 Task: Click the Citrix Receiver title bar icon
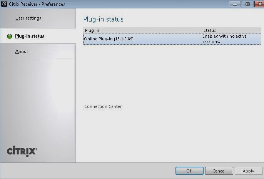tap(4, 4)
